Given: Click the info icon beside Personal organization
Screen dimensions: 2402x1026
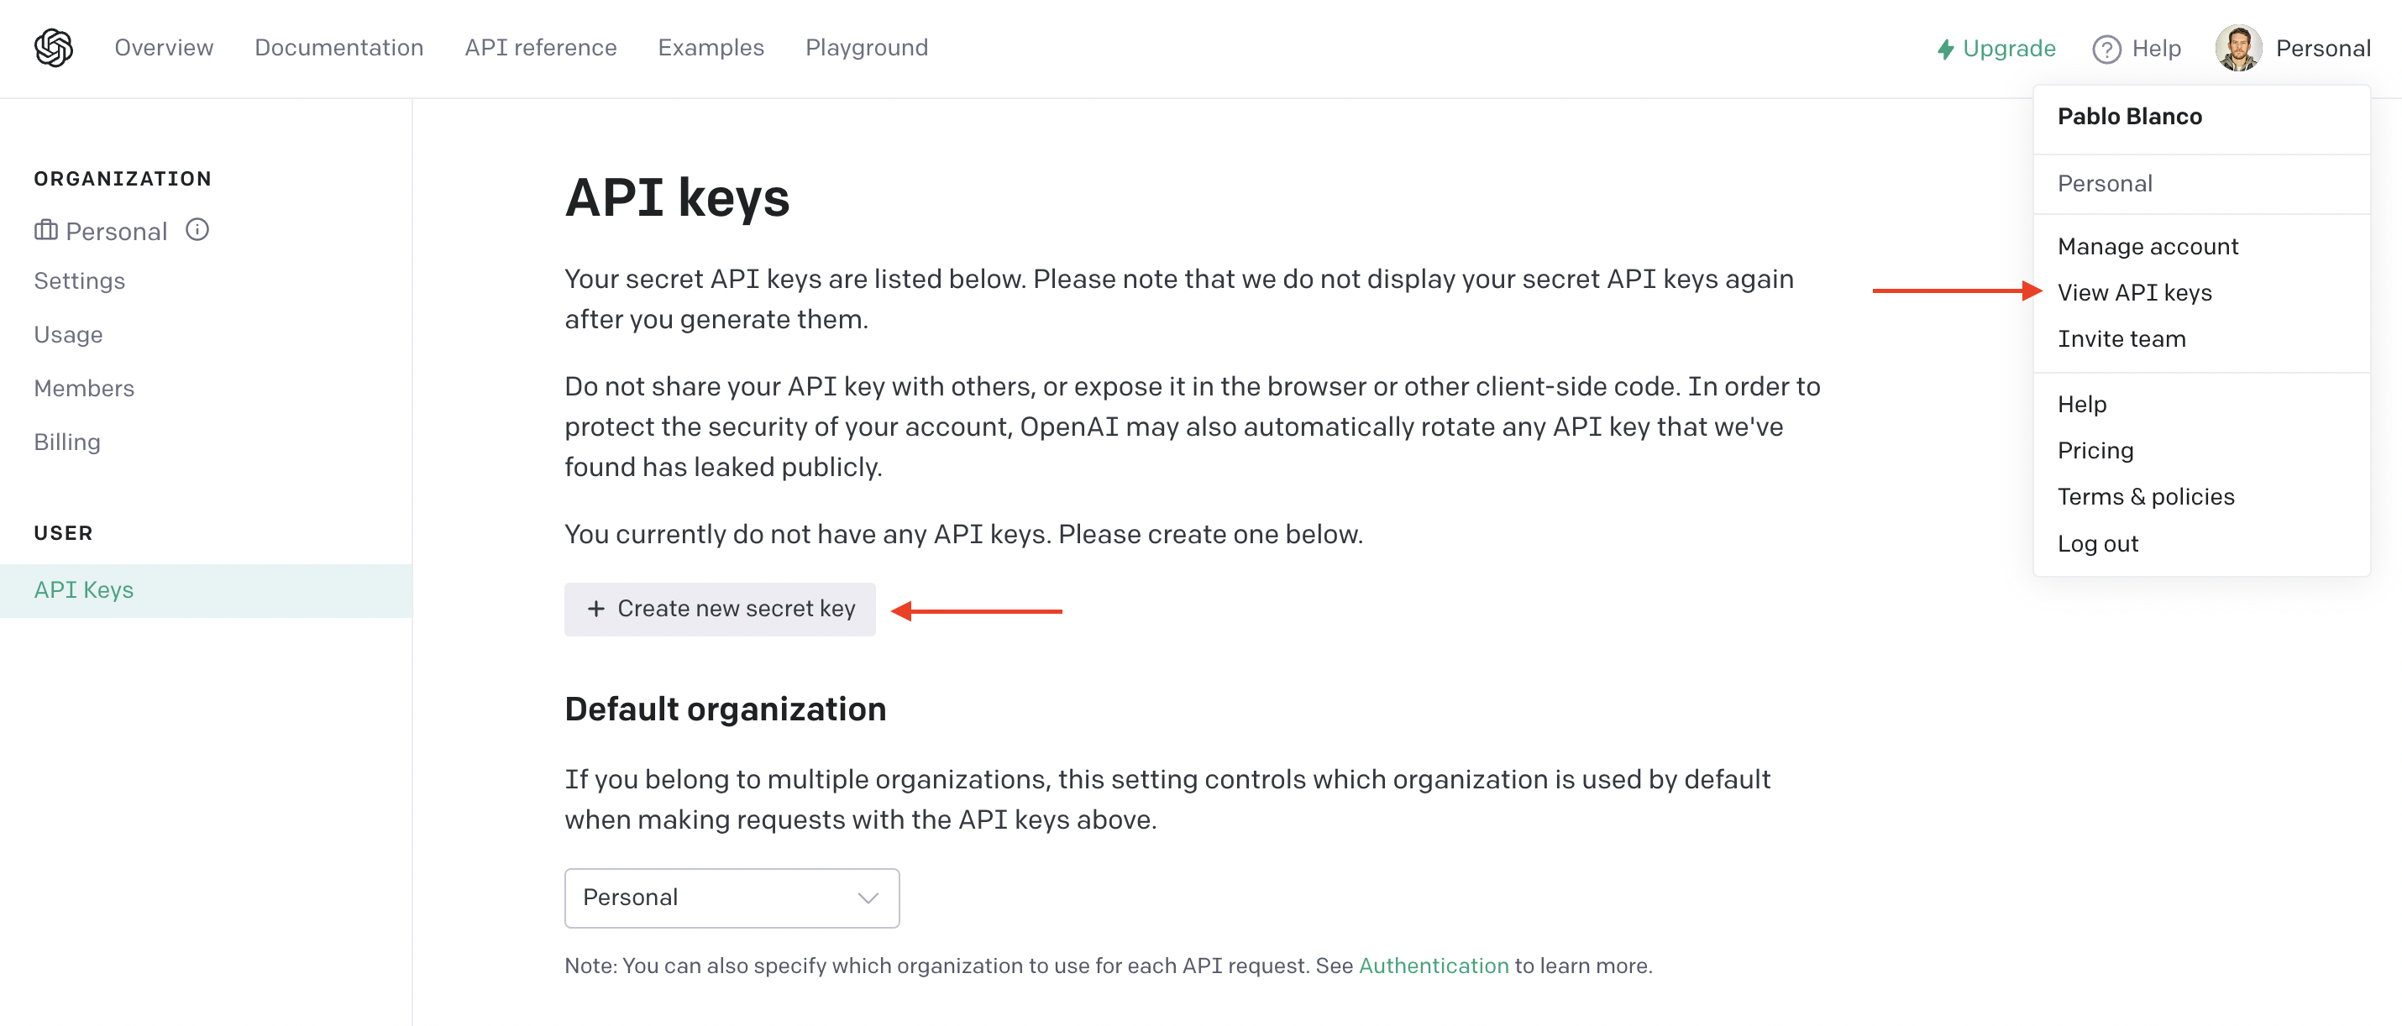Looking at the screenshot, I should 197,229.
